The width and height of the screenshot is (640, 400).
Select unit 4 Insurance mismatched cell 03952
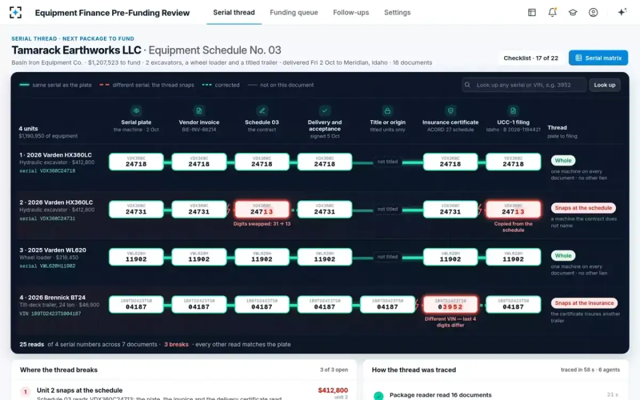[450, 304]
